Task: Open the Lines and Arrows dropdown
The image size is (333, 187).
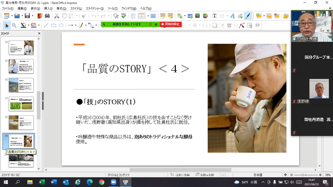Action: (x=75, y=25)
